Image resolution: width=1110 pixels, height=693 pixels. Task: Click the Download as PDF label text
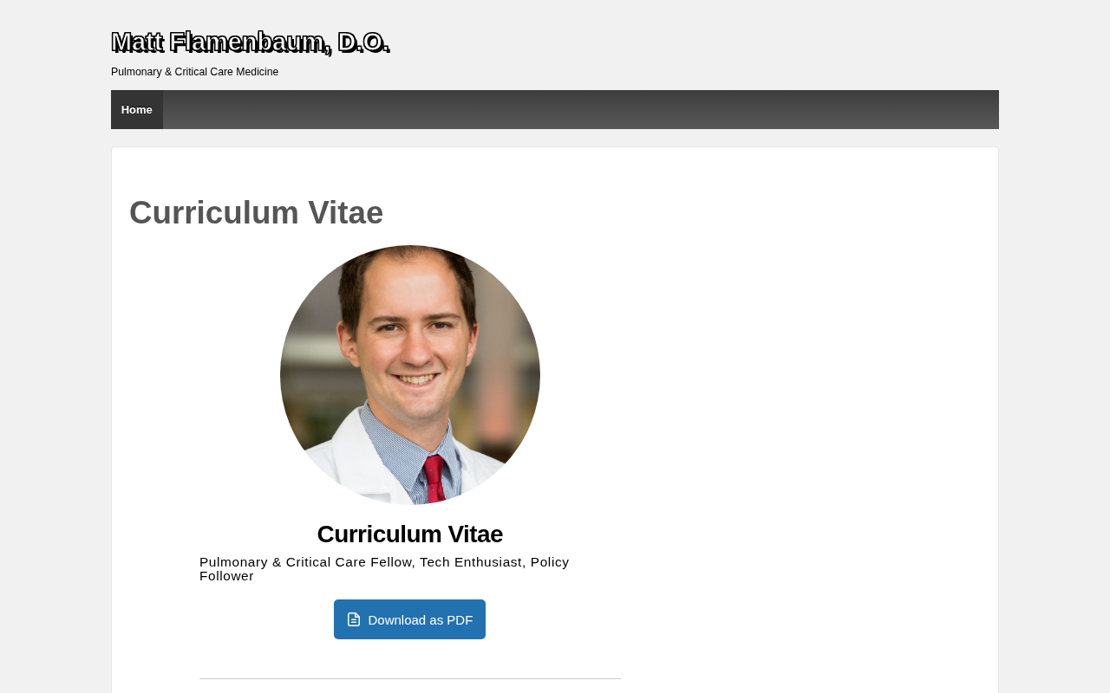(421, 620)
